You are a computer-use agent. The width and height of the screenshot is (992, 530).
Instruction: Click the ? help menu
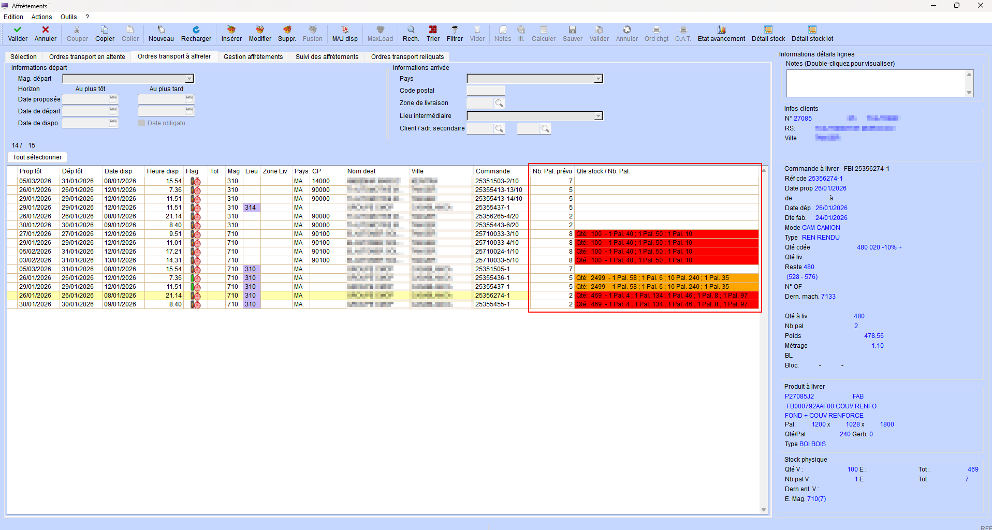87,17
